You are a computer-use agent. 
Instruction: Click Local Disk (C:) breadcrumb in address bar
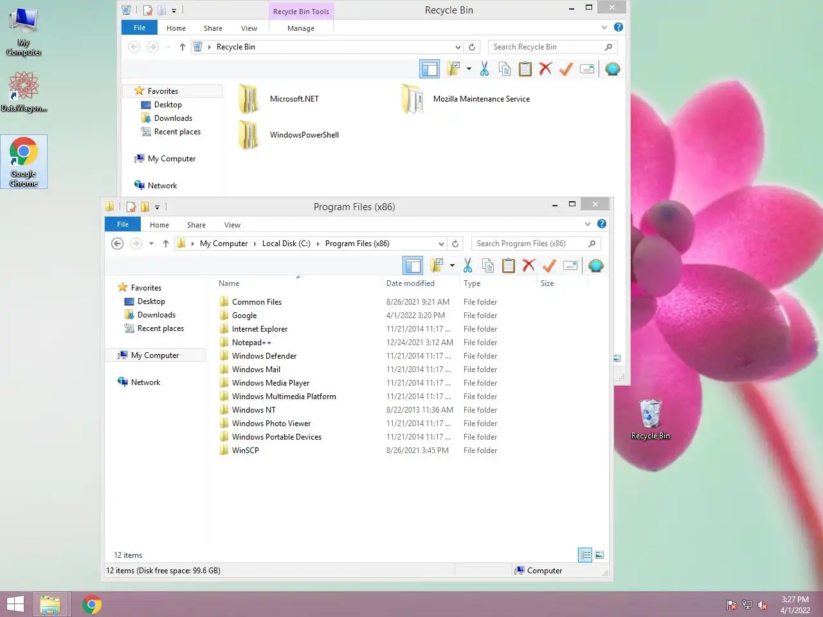286,244
